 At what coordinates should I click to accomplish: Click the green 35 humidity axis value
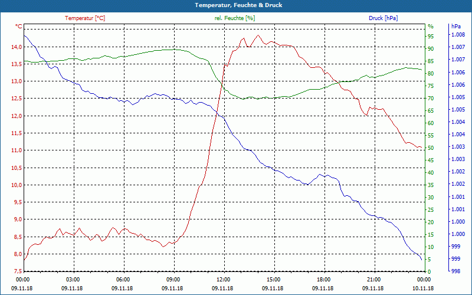pos(431,185)
